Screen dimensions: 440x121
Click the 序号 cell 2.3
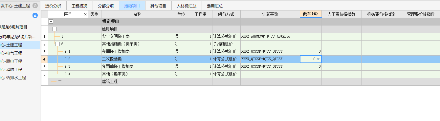point(68,67)
